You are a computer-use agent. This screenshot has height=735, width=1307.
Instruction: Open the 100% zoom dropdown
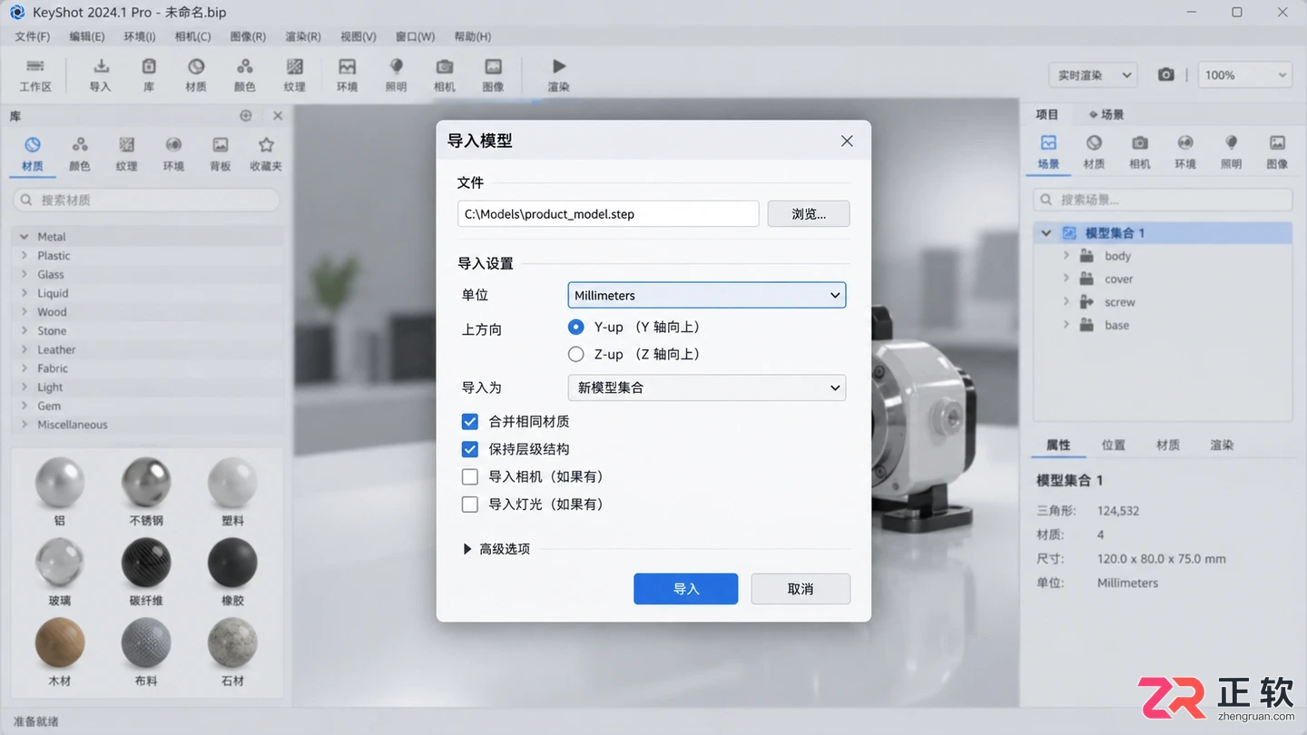(x=1244, y=75)
